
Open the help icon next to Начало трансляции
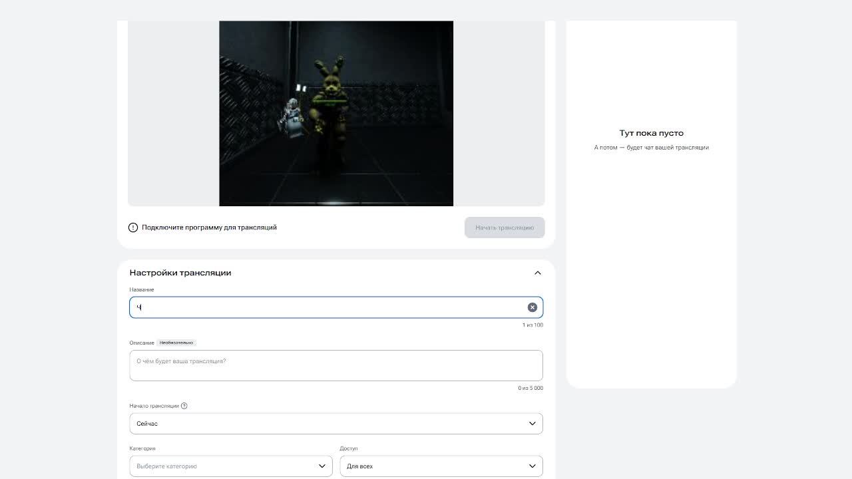tap(184, 406)
